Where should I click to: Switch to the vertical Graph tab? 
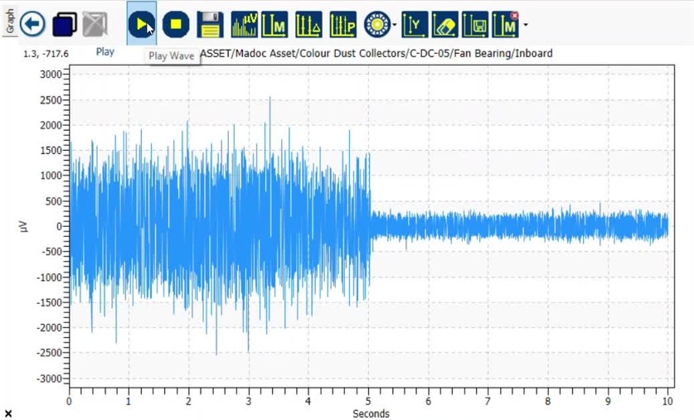[x=10, y=19]
